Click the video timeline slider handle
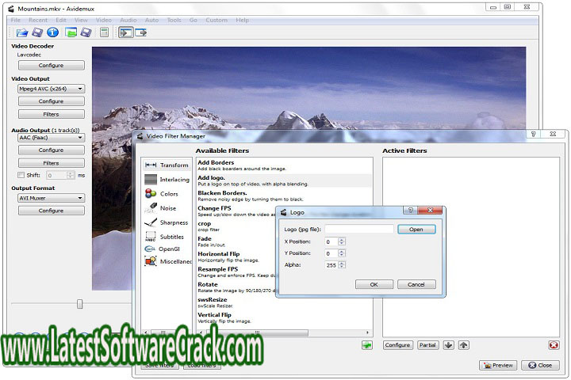Screen dimensions: 571x380 coord(80,304)
